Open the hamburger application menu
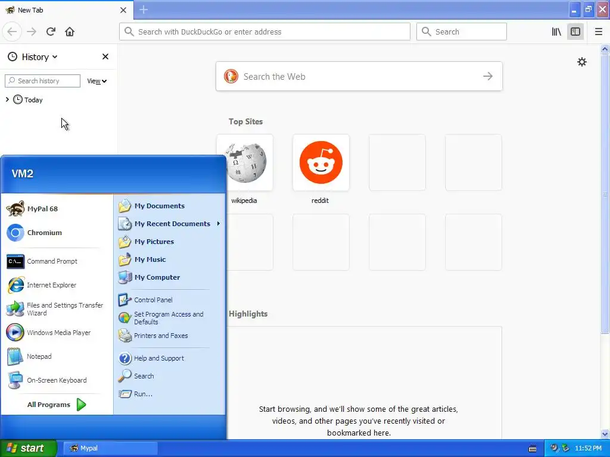The image size is (610, 457). pos(598,32)
